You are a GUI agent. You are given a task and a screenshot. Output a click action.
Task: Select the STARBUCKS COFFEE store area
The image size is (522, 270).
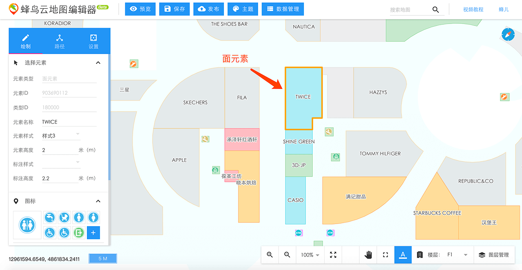(437, 213)
